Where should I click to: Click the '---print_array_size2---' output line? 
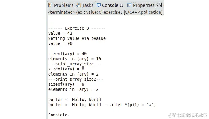click(75, 79)
